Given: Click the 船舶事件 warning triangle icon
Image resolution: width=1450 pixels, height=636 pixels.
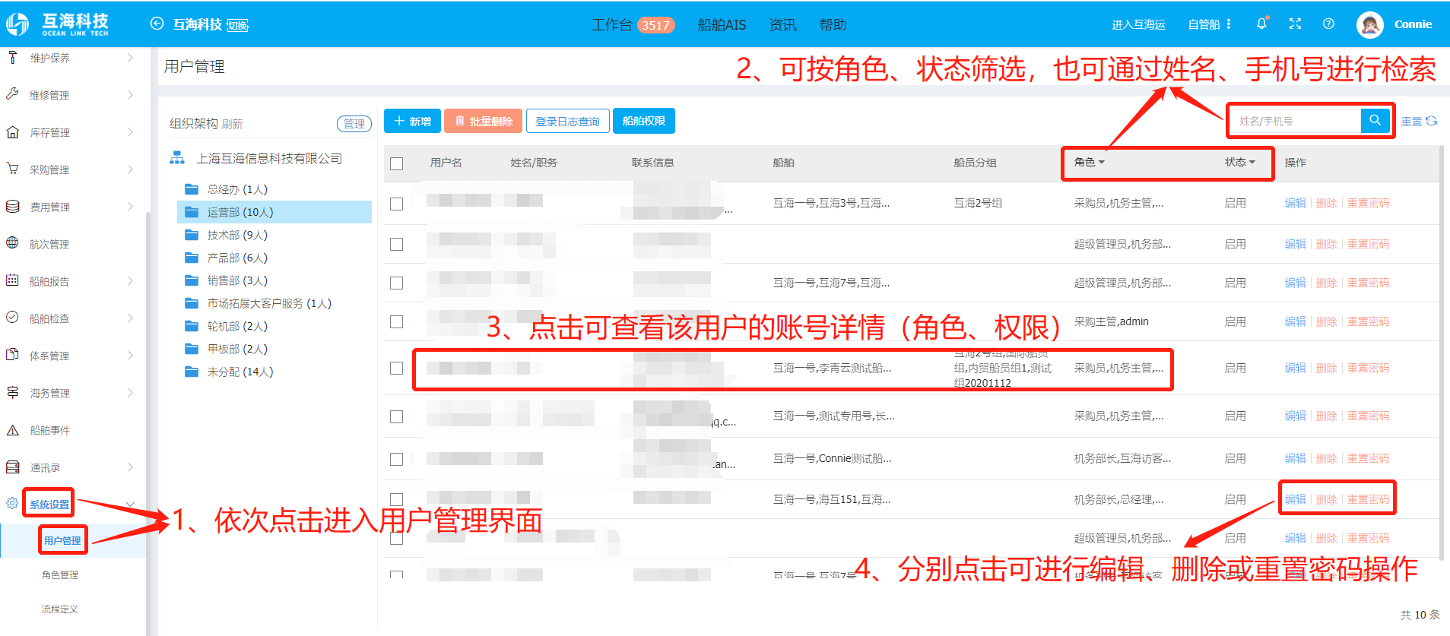Looking at the screenshot, I should [x=12, y=430].
